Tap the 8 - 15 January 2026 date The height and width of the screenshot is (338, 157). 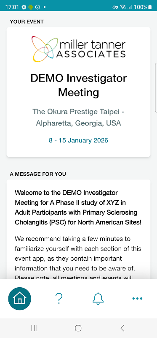(x=78, y=141)
